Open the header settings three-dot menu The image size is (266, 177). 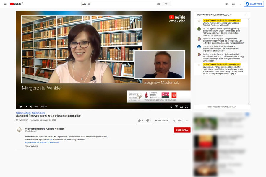pyautogui.click(x=240, y=4)
